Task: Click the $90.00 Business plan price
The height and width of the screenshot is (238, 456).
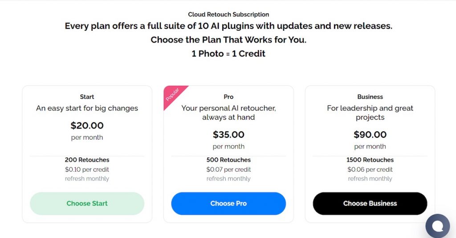Action: (370, 134)
